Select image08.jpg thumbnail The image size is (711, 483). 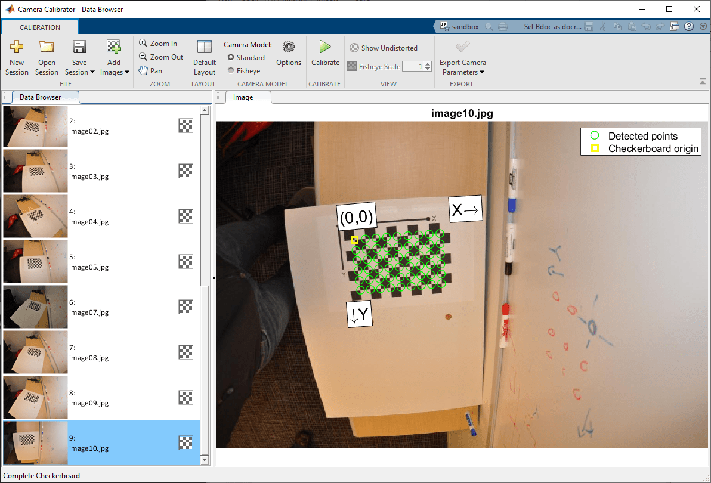pos(35,352)
